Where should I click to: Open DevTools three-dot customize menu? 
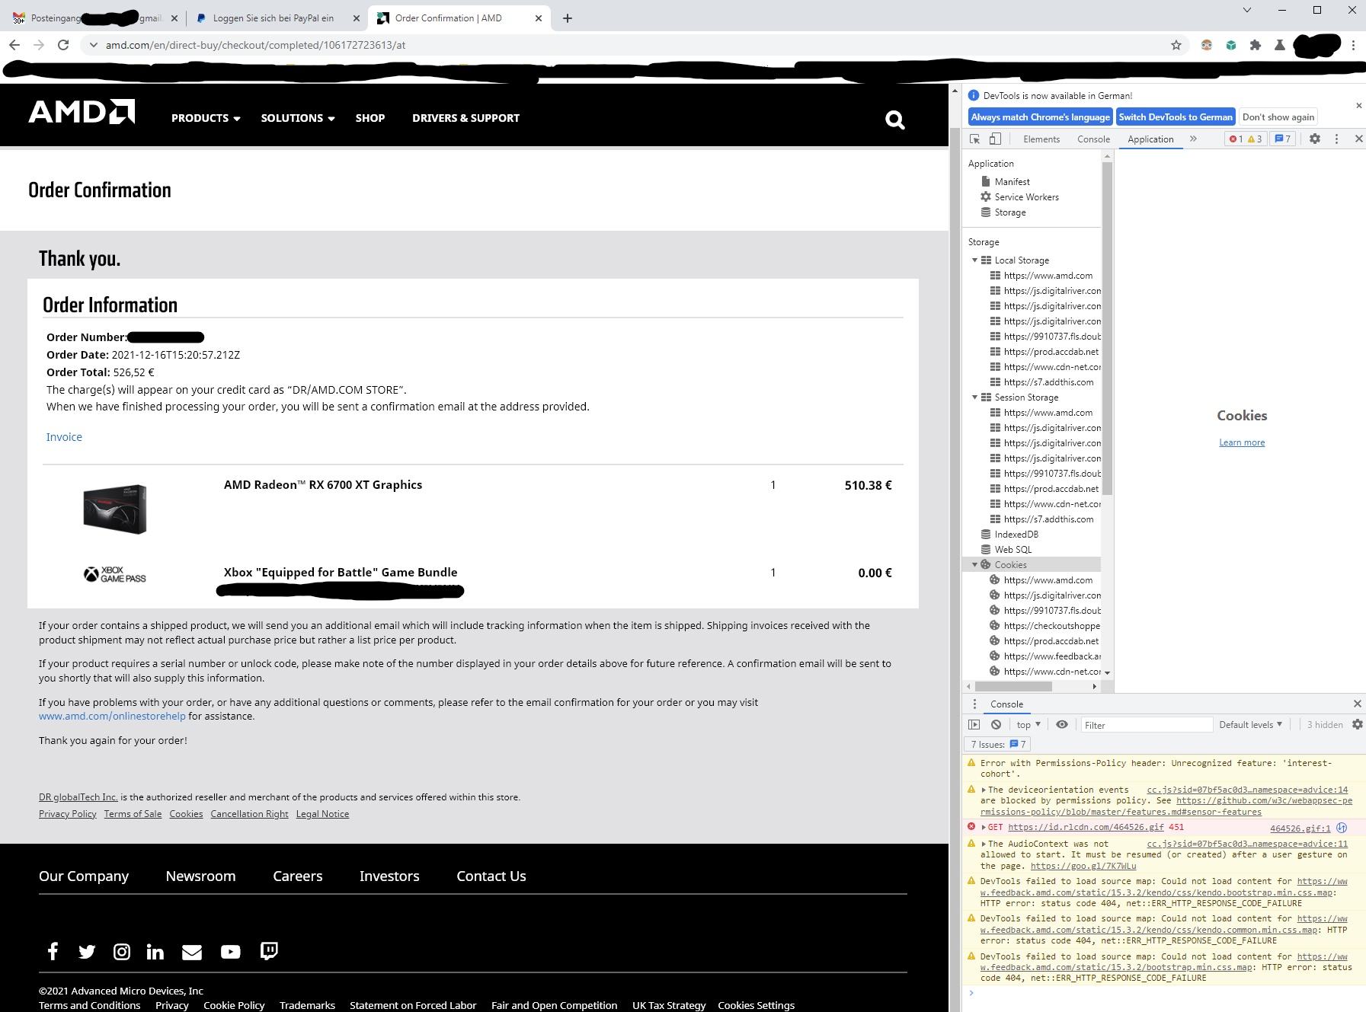[1336, 139]
